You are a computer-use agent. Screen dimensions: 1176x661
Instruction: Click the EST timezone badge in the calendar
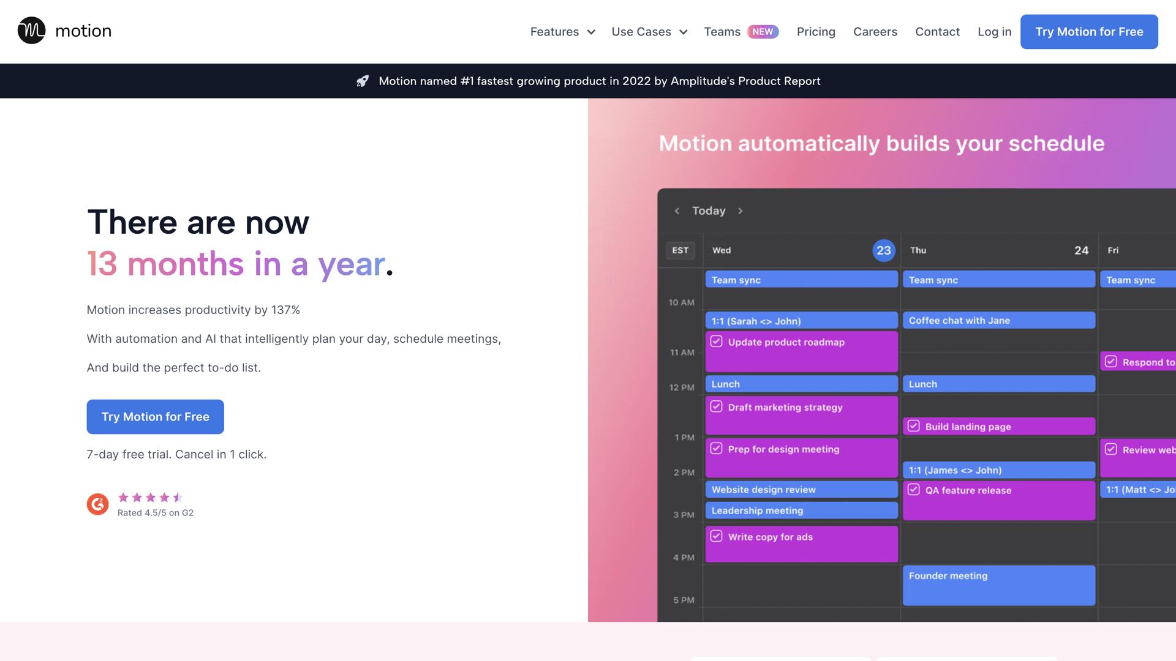(x=680, y=250)
